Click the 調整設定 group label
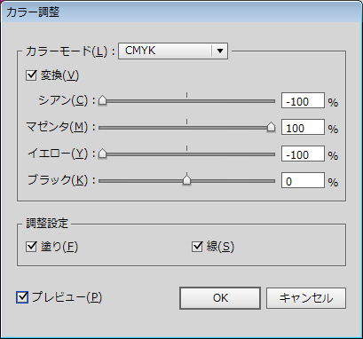The height and width of the screenshot is (339, 363). click(47, 224)
